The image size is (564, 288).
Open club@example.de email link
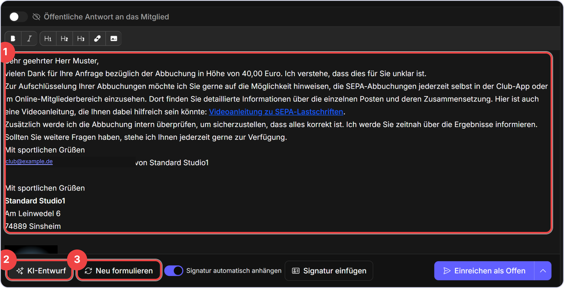[x=29, y=161]
